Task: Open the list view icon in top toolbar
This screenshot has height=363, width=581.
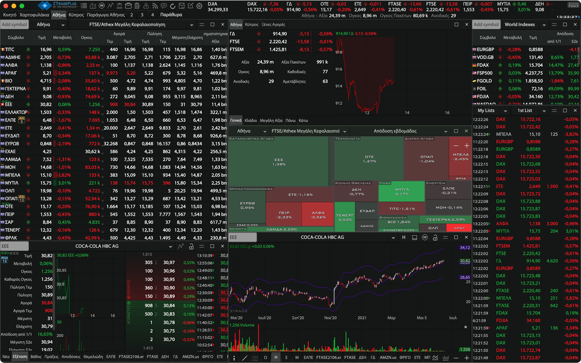Action: [x=84, y=6]
